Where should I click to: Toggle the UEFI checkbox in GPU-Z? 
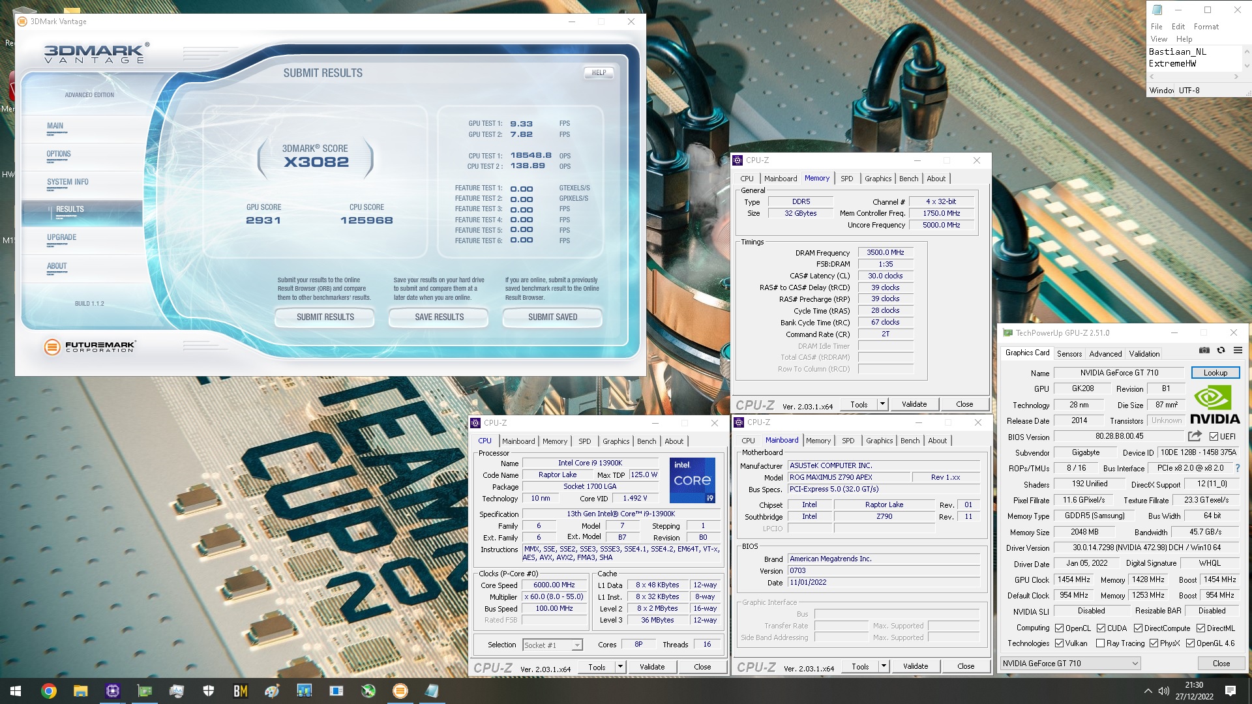1214,437
